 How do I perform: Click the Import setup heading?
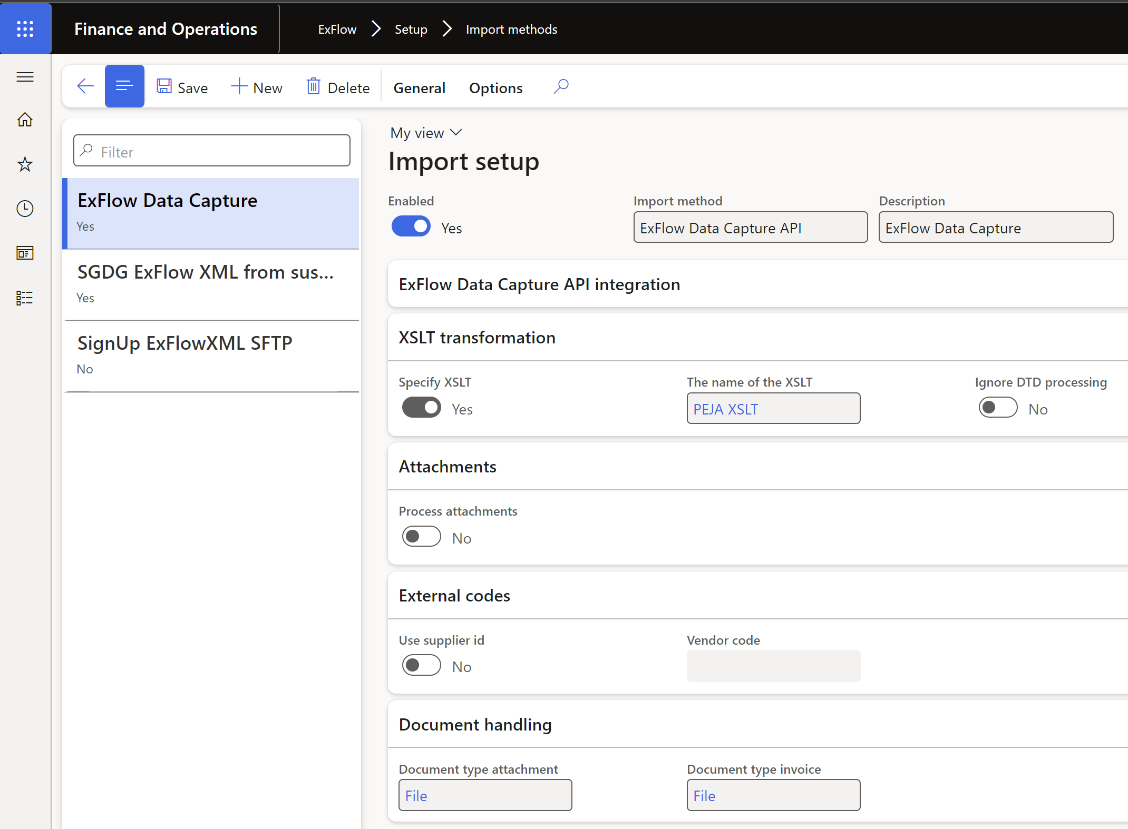click(x=463, y=161)
